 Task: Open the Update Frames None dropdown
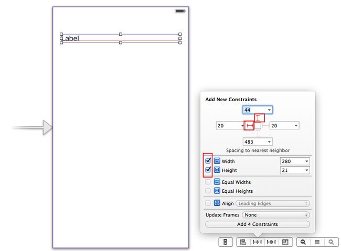coord(276,215)
